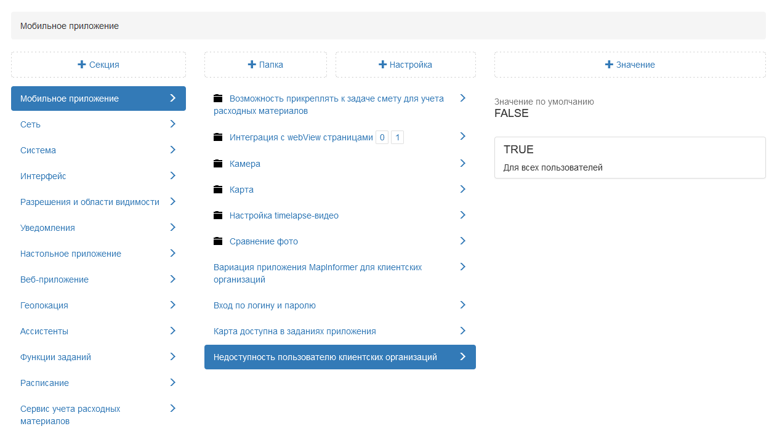Expand chevron for Вход по логину и паролю
The width and height of the screenshot is (777, 442).
[463, 305]
